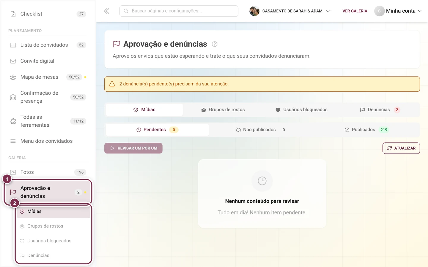The image size is (428, 267).
Task: Click the Lista de convidados table icon
Action: click(x=13, y=45)
